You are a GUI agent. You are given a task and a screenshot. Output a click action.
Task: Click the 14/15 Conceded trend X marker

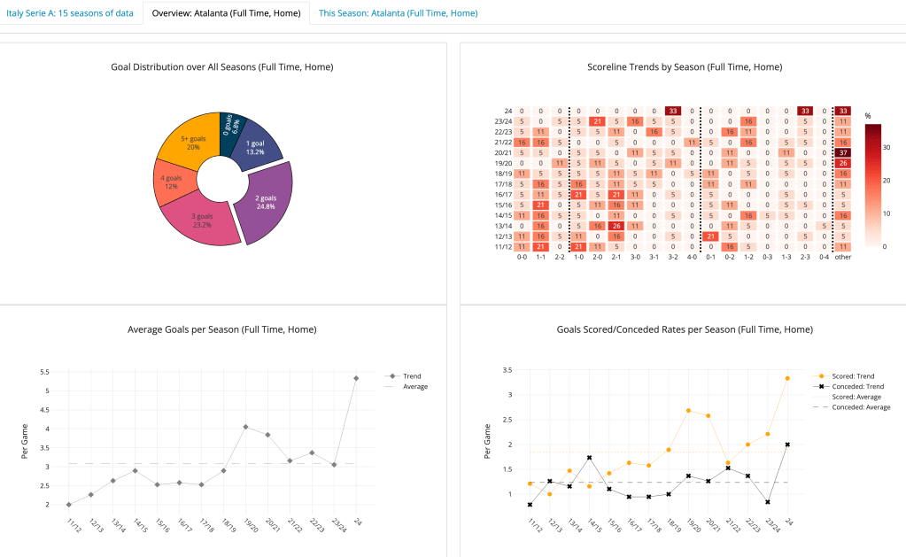point(590,458)
